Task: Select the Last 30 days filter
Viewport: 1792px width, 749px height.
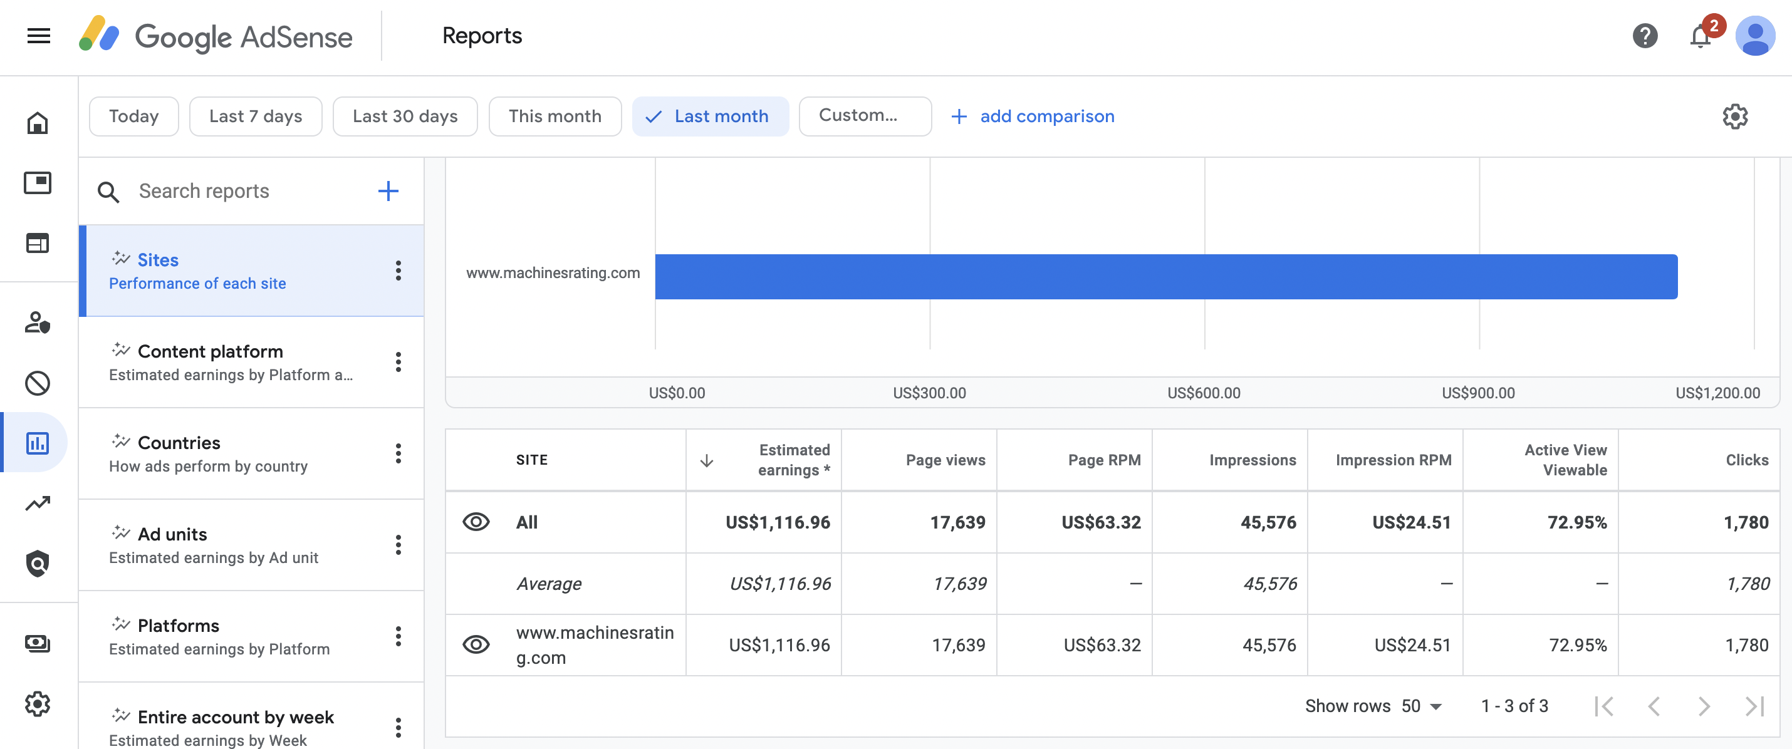Action: [x=405, y=116]
